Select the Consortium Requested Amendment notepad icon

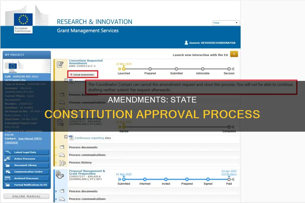60,63
